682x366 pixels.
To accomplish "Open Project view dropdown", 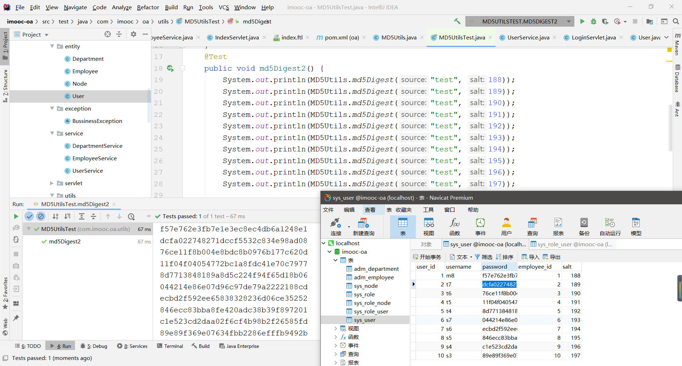I will [x=47, y=34].
